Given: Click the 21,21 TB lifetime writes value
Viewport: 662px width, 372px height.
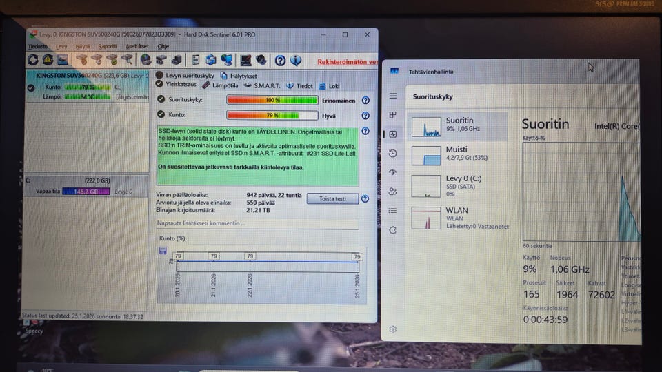Looking at the screenshot, I should click(x=258, y=210).
